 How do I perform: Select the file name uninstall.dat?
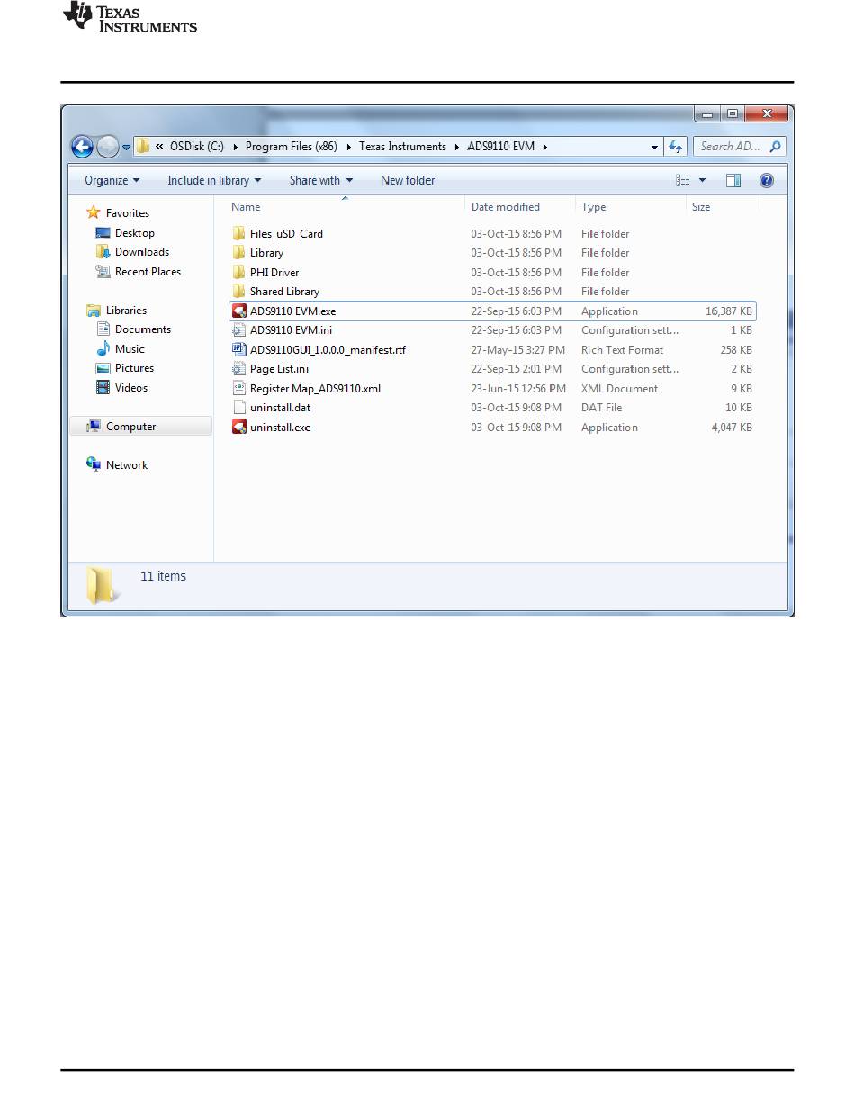point(281,408)
